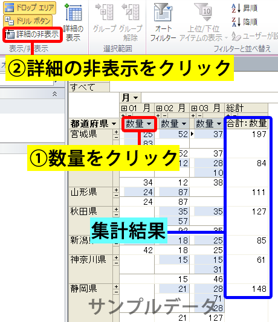This screenshot has height=322, width=278.
Task: Toggle the ドロップ エリア button
Action: pos(30,8)
